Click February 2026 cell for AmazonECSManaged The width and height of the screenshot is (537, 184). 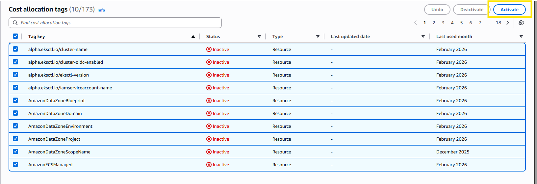tap(451, 165)
